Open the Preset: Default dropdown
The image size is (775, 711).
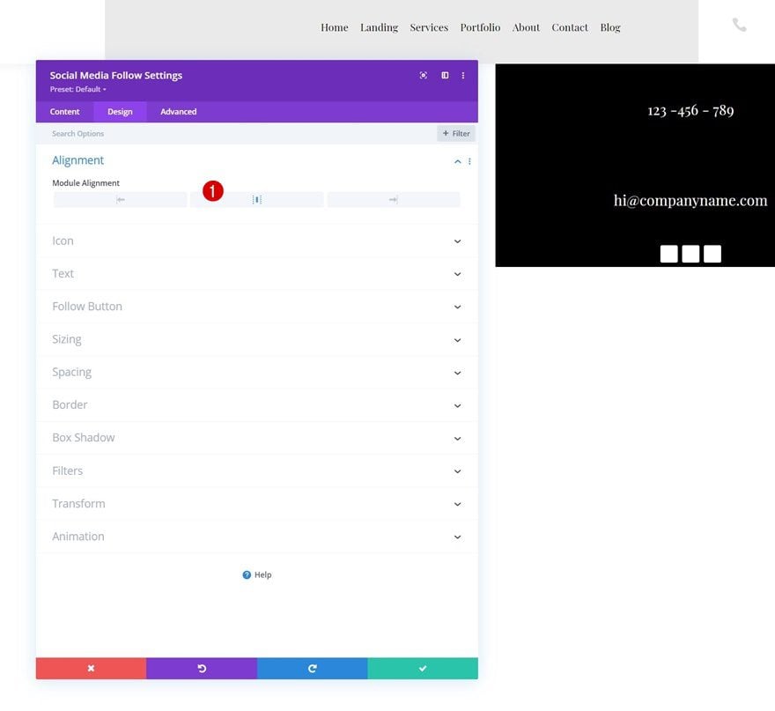[77, 90]
